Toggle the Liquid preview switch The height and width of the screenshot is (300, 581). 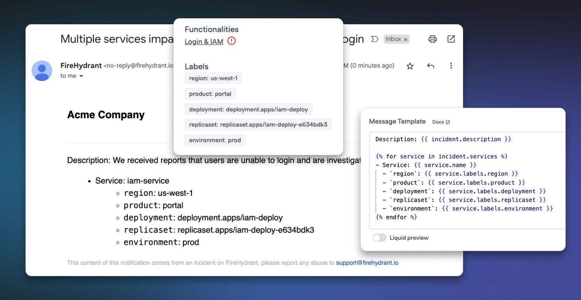coord(379,238)
